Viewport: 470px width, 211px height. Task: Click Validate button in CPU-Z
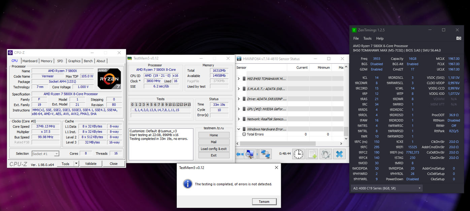(91, 164)
